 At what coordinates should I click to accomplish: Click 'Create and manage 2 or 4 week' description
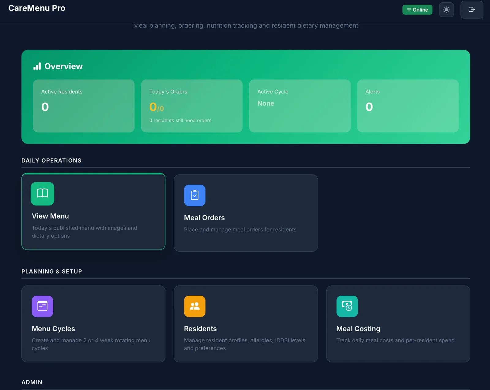(91, 344)
